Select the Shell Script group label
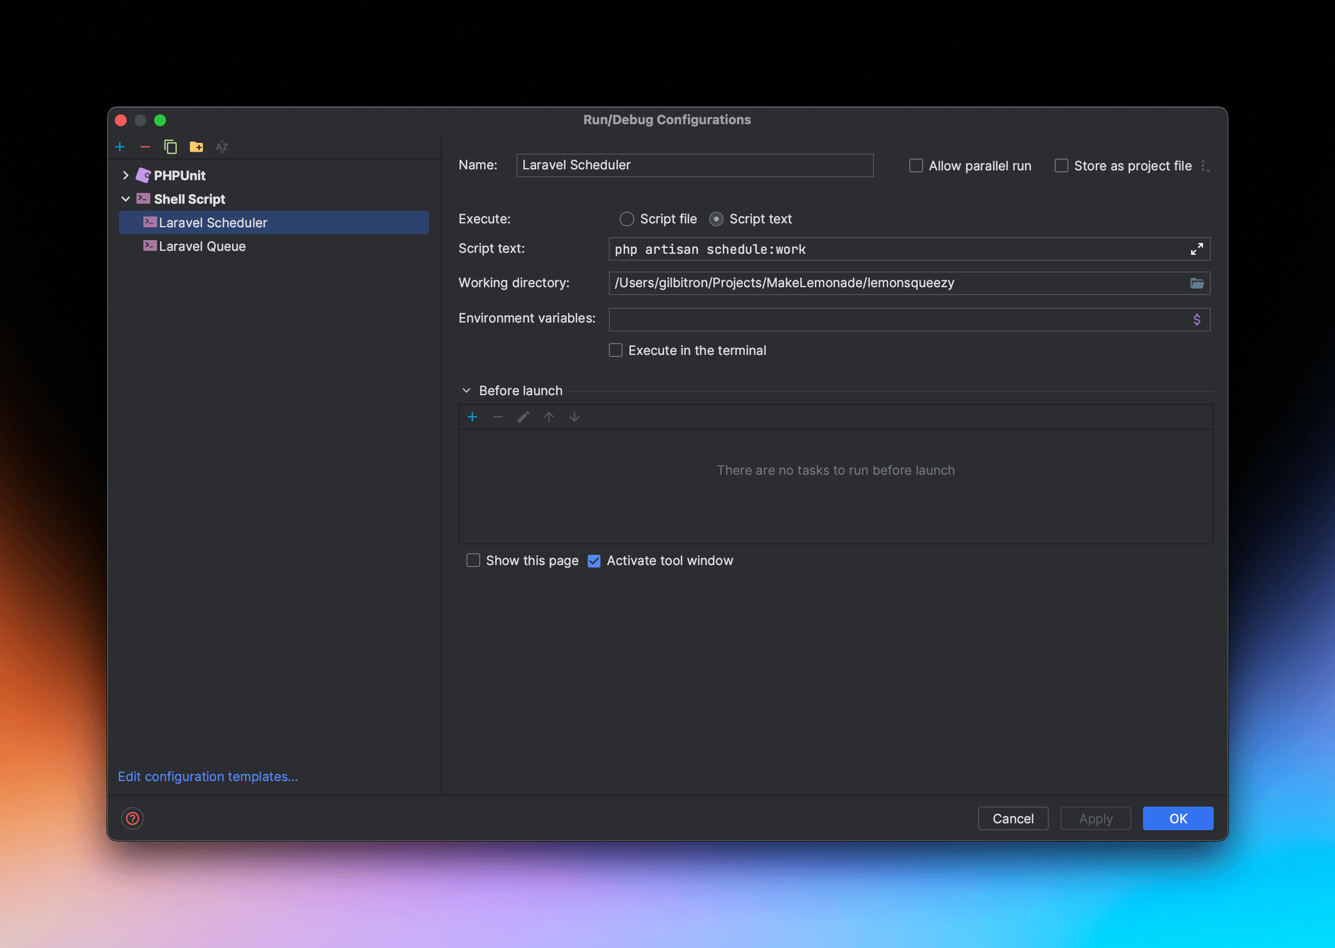Screen dimensions: 1335x948 (x=190, y=199)
